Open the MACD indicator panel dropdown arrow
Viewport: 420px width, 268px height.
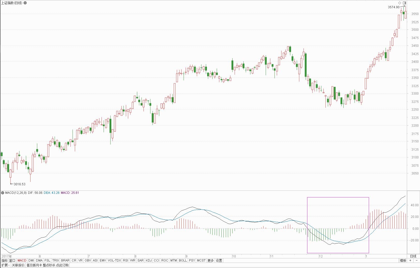click(3, 193)
